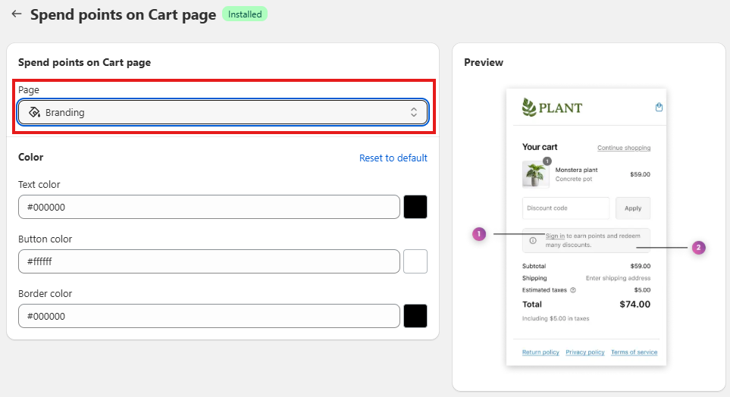Click the back arrow beside page title

pyautogui.click(x=16, y=14)
